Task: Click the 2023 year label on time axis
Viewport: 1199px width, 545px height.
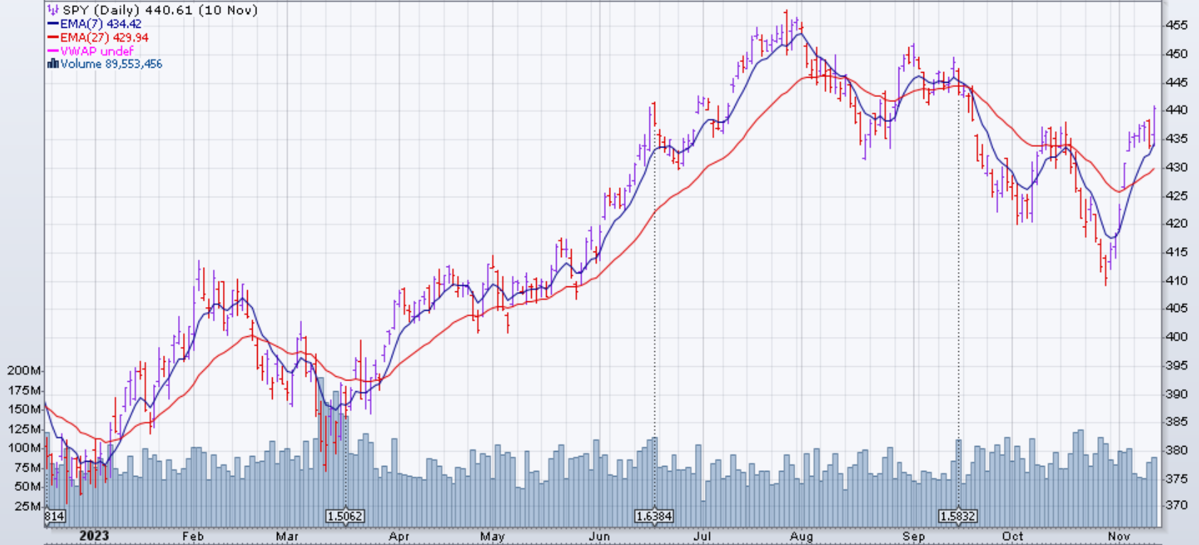Action: pos(94,536)
